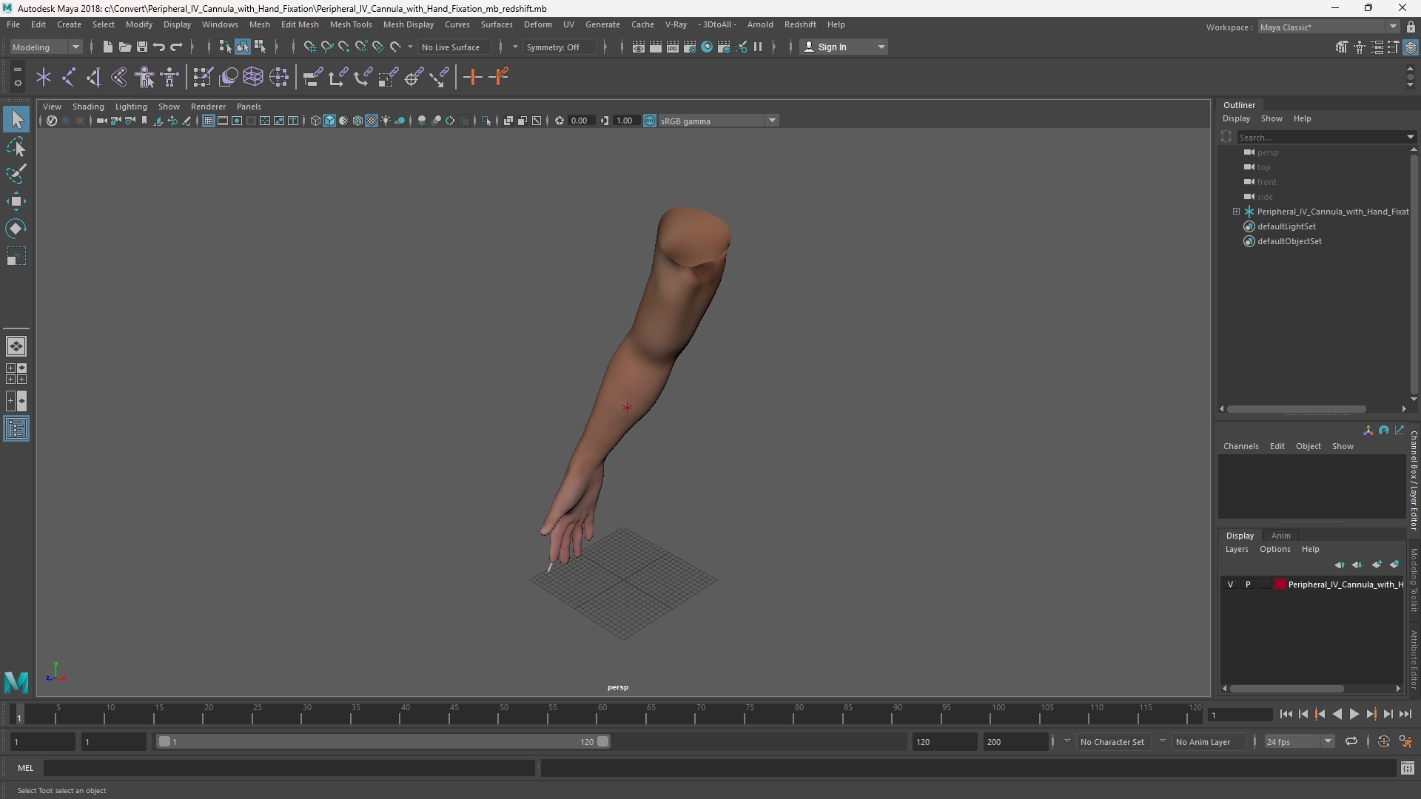This screenshot has width=1421, height=799.
Task: Switch to single perspective view layout
Action: [x=16, y=346]
